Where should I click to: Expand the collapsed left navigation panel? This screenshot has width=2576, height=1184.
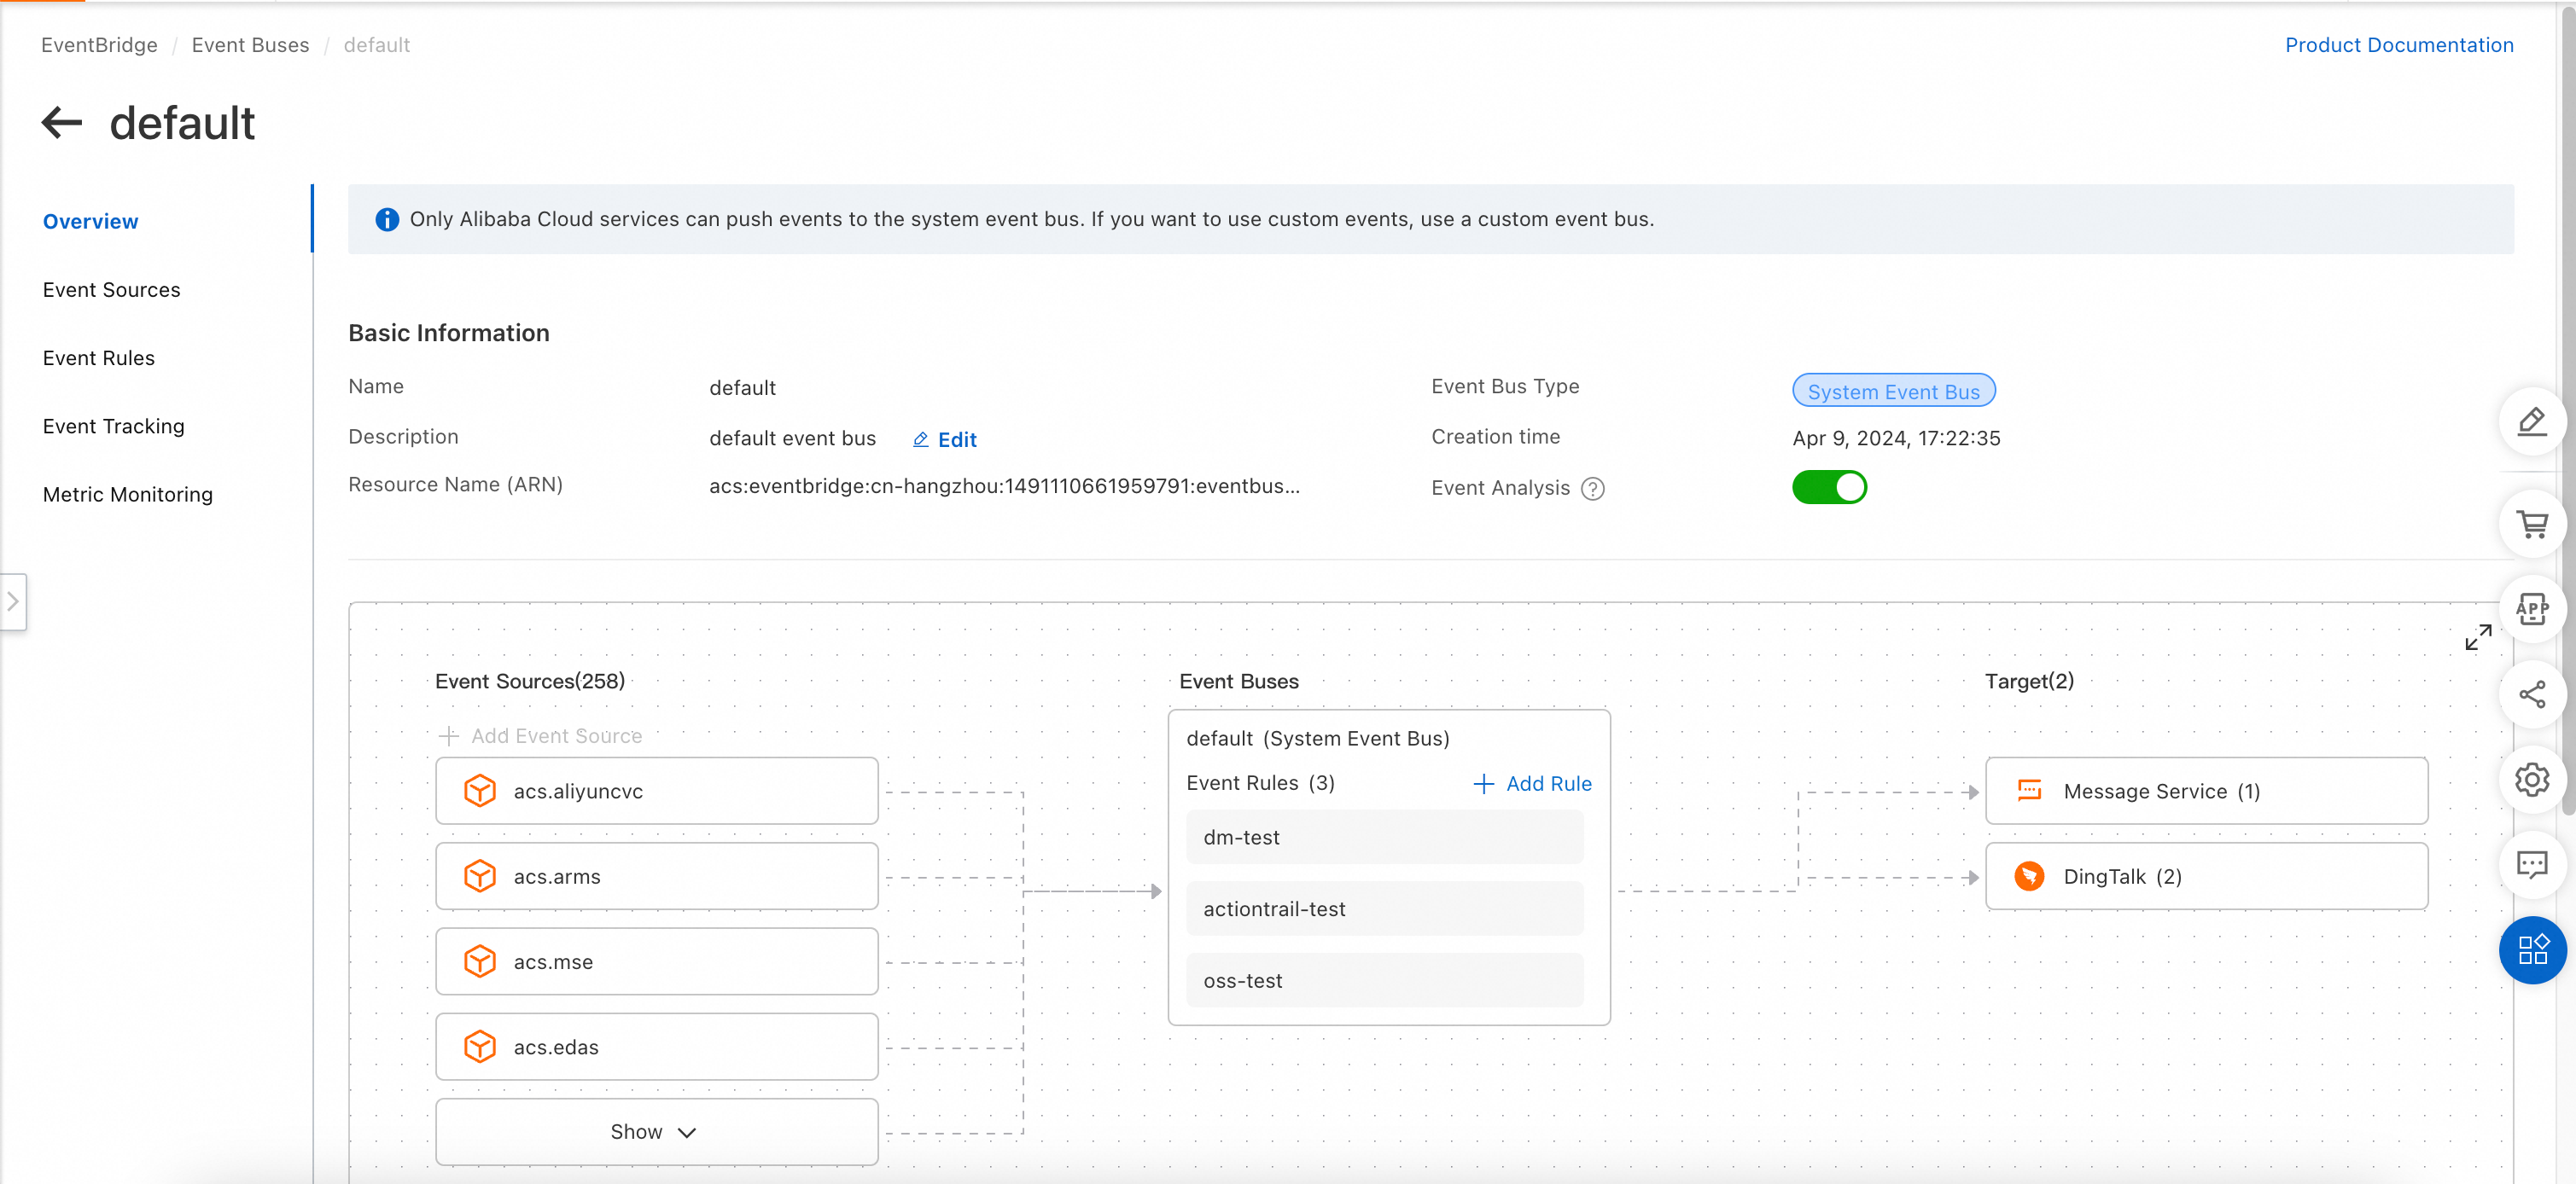13,601
